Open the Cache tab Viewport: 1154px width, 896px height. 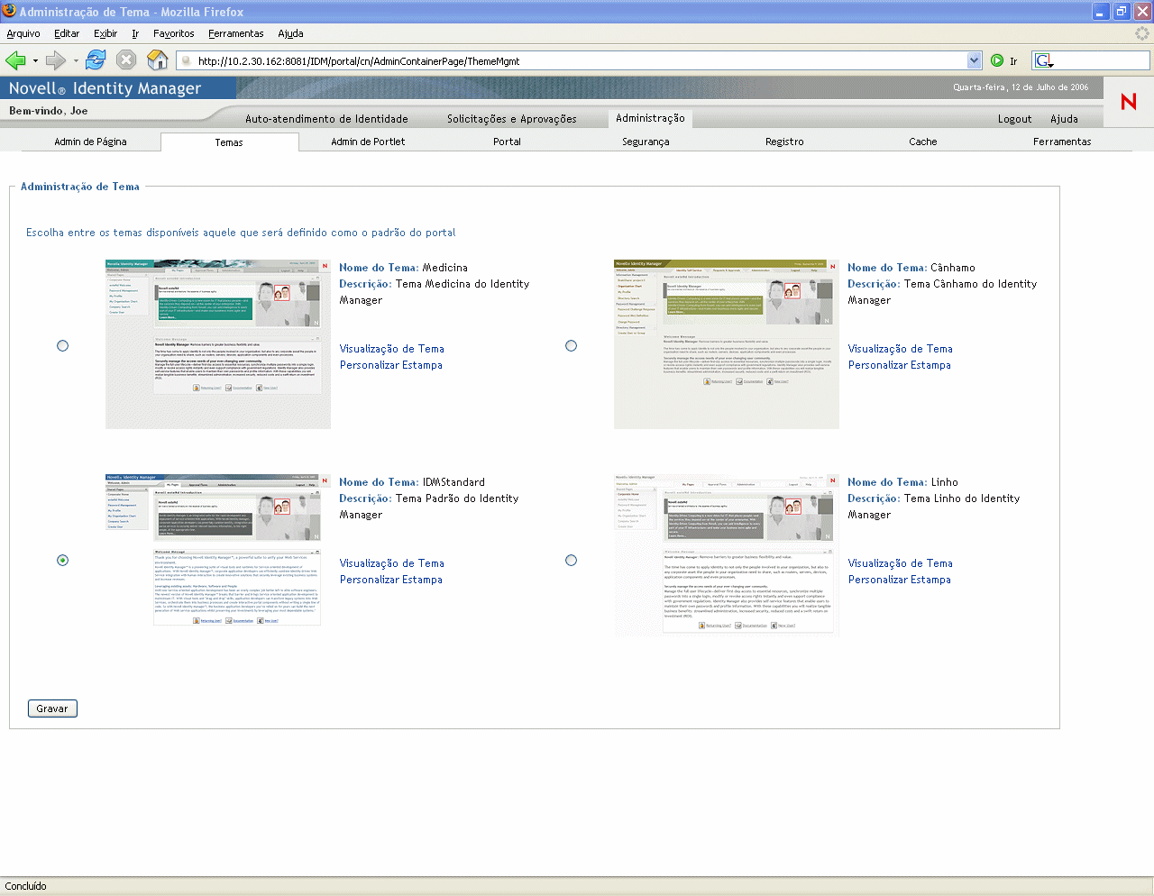[923, 142]
